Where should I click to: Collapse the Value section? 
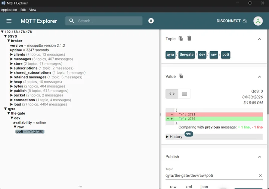[260, 77]
